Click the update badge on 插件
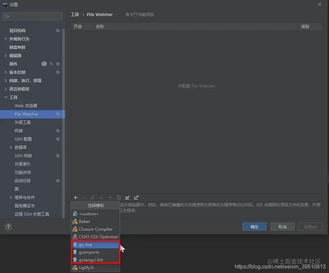This screenshot has width=329, height=273. pos(44,64)
